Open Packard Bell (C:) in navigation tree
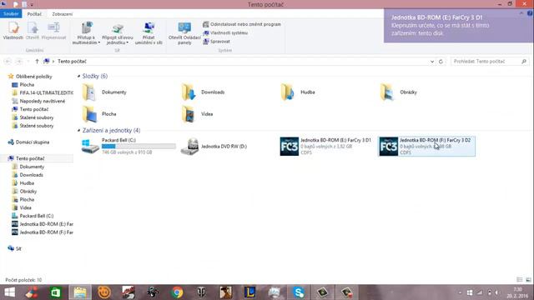Image resolution: width=534 pixels, height=300 pixels. pyautogui.click(x=37, y=216)
